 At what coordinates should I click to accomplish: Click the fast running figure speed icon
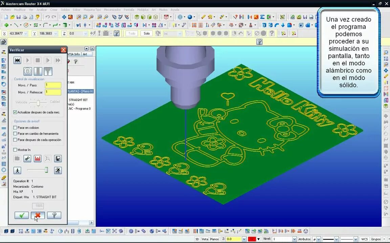[58, 170]
